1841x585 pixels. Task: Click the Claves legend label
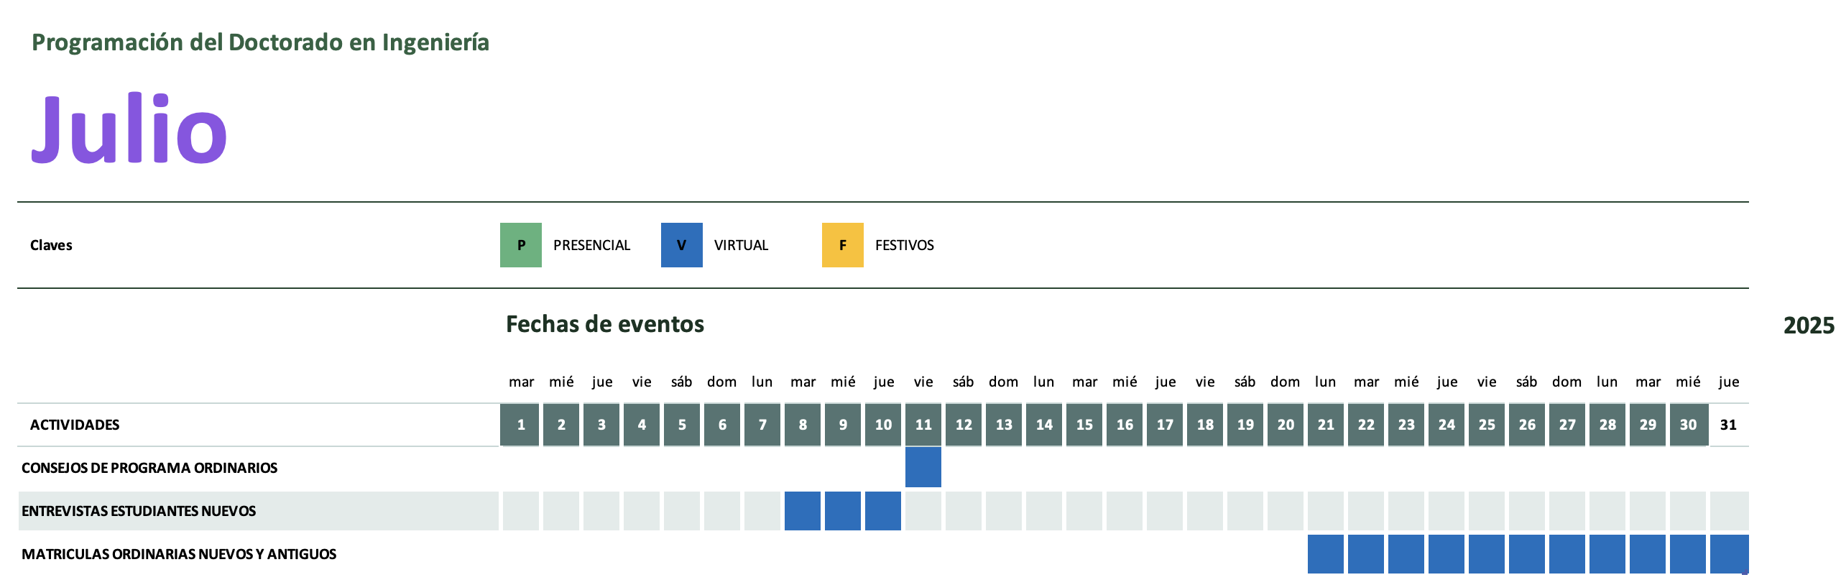pyautogui.click(x=51, y=245)
